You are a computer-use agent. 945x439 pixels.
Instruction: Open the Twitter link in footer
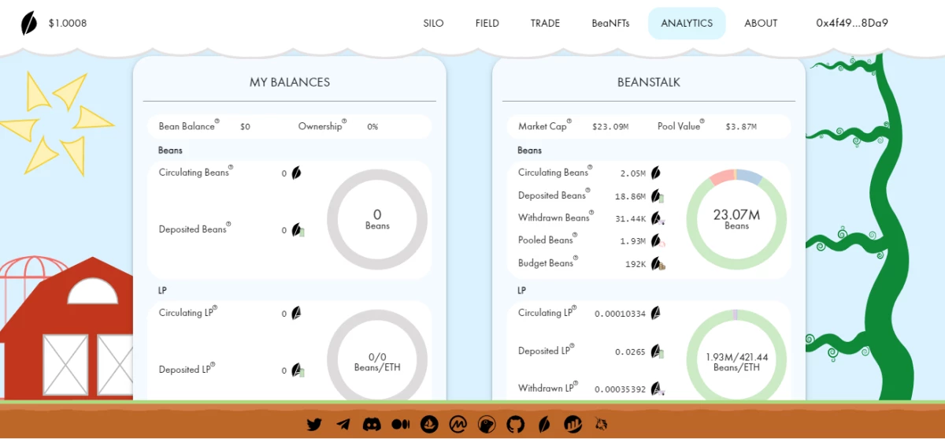314,425
